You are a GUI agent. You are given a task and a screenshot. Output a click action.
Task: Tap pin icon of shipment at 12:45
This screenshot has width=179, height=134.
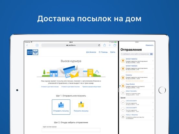(123, 61)
